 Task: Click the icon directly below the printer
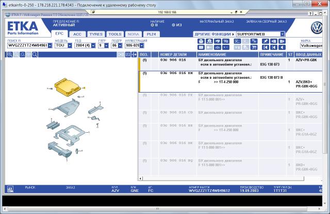201,47
